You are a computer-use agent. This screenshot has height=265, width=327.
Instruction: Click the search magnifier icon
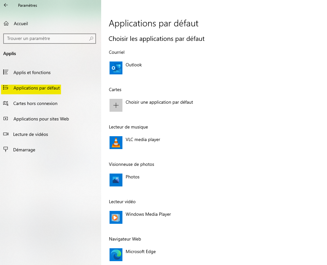[91, 39]
